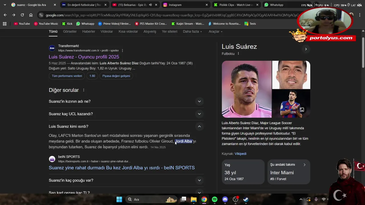Open OBS Studio from the taskbar
The image size is (365, 205).
tap(236, 199)
